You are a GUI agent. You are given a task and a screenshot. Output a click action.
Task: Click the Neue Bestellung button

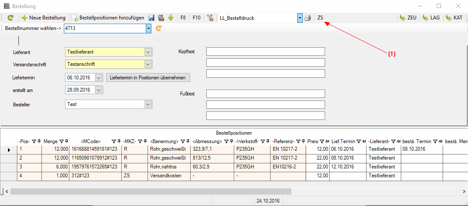tap(44, 18)
